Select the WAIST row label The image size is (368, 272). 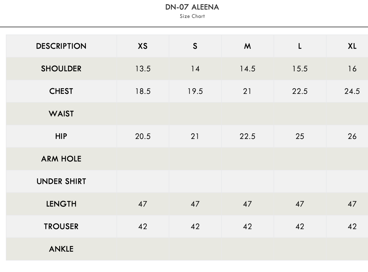[x=61, y=114]
